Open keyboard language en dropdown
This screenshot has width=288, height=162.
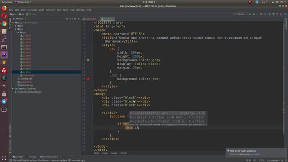(x=265, y=2)
